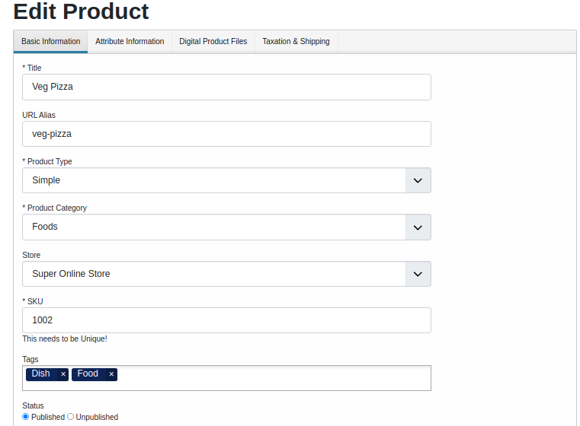Open the Product Category dropdown arrow
The width and height of the screenshot is (580, 426).
tap(418, 227)
